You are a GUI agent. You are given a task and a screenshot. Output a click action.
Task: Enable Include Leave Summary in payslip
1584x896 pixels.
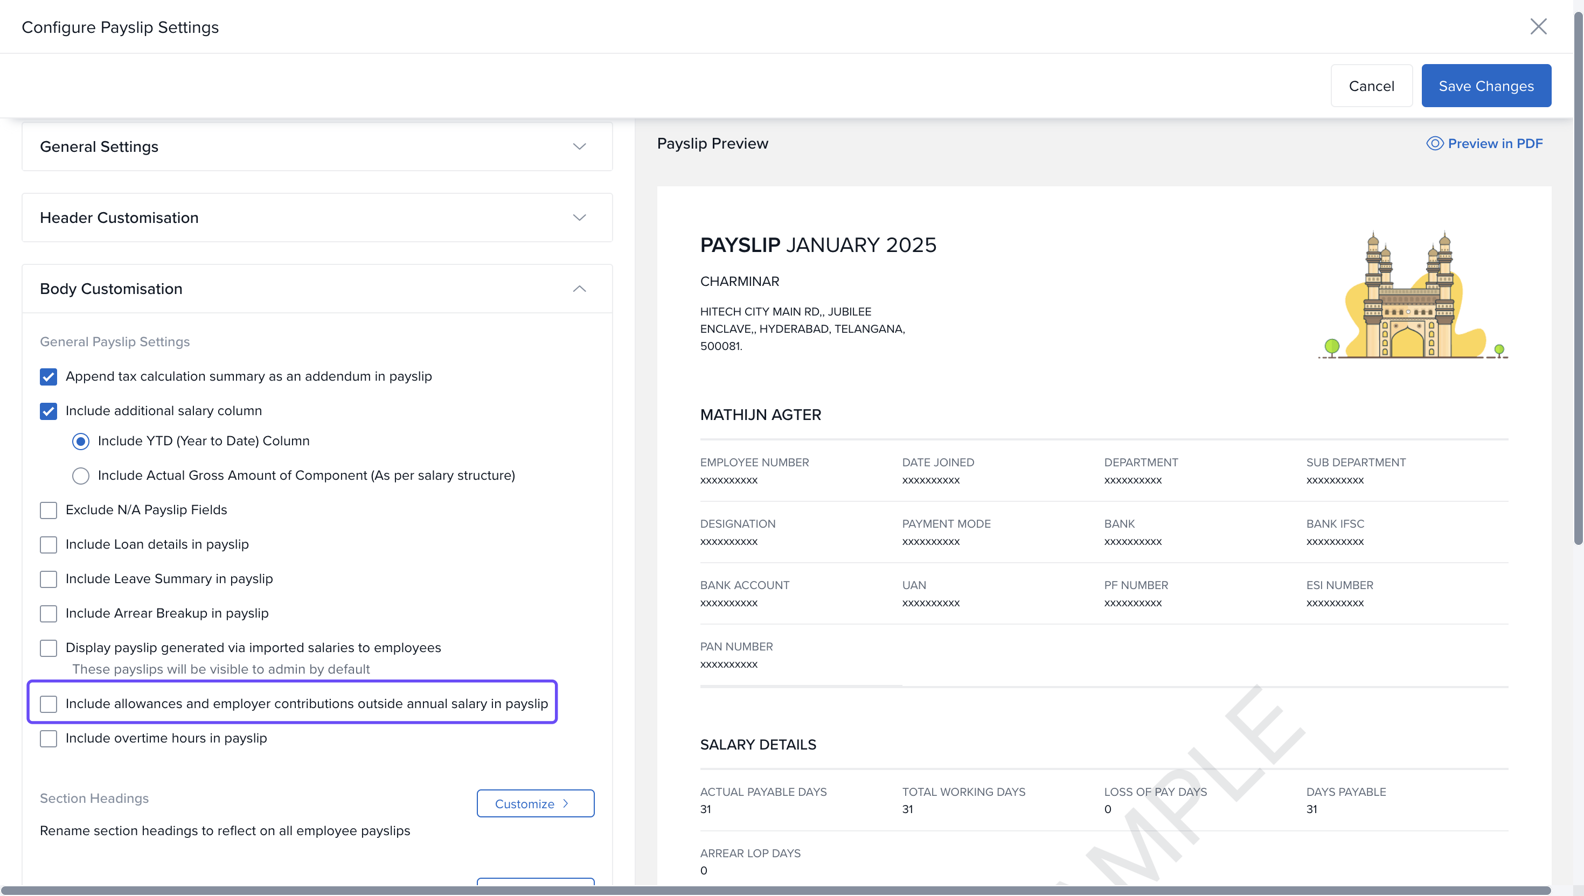click(x=48, y=579)
